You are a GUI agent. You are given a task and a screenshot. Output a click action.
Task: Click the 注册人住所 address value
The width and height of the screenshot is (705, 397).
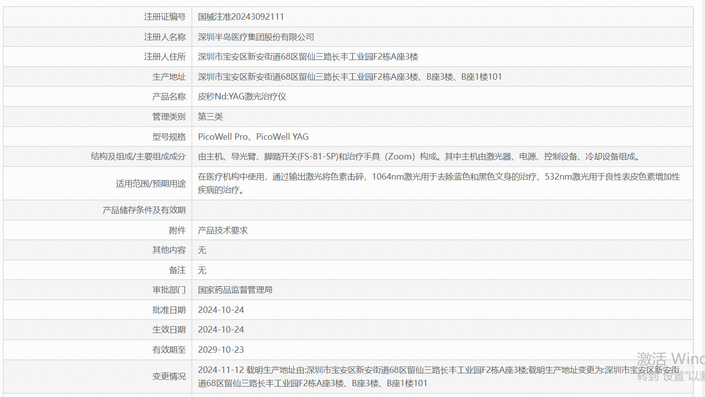[x=308, y=57]
